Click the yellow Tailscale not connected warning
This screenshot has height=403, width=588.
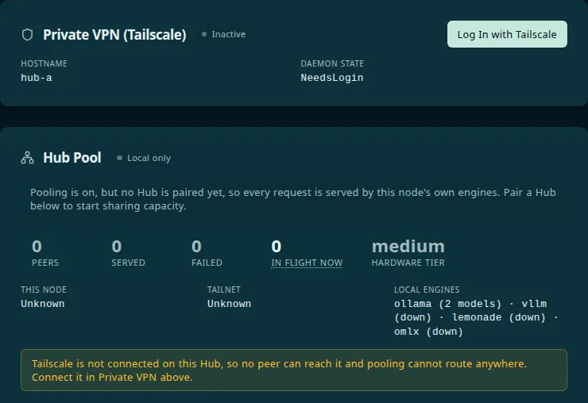point(294,370)
